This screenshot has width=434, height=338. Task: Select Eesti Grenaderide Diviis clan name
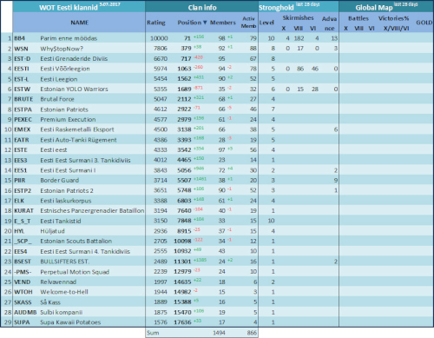coord(74,59)
